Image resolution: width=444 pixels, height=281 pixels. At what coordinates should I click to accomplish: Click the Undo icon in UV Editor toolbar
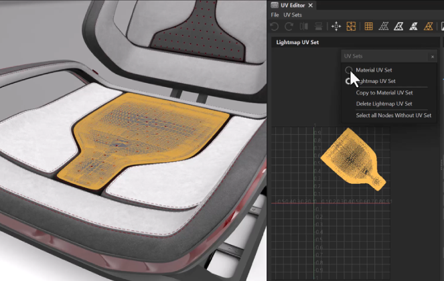tap(274, 26)
